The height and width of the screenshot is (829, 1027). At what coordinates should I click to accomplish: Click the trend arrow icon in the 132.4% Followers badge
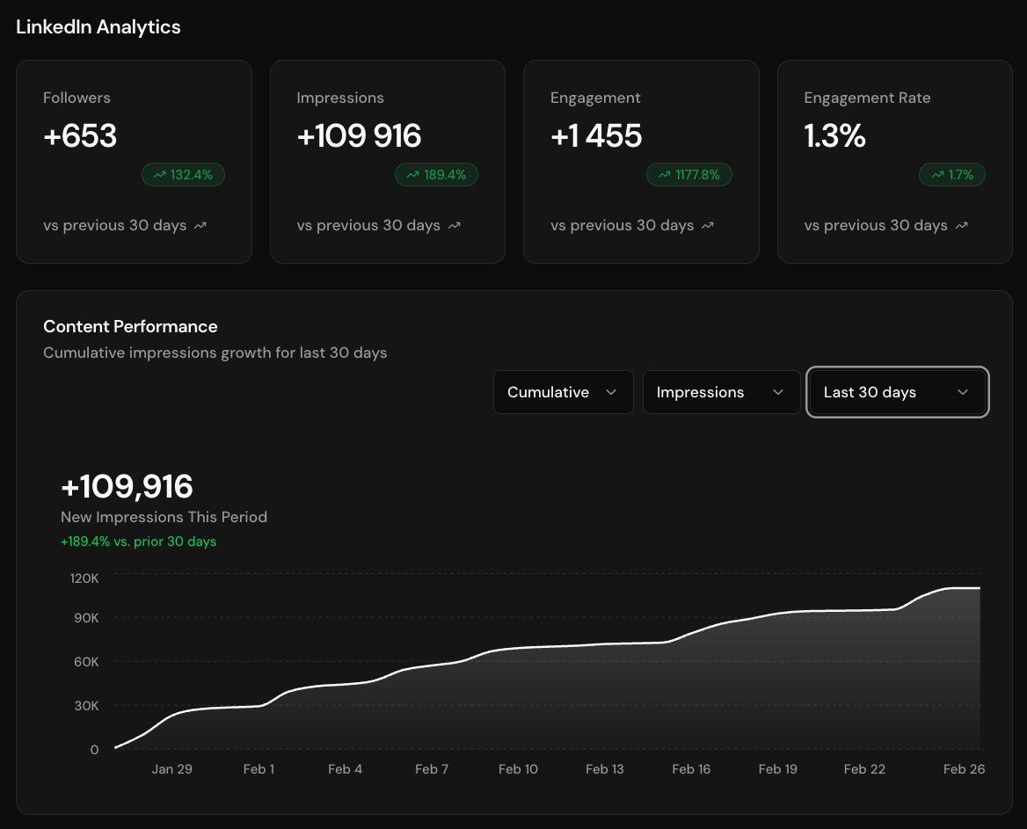pos(159,174)
